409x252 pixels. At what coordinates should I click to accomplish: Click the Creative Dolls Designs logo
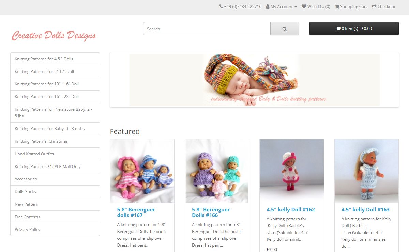click(54, 35)
